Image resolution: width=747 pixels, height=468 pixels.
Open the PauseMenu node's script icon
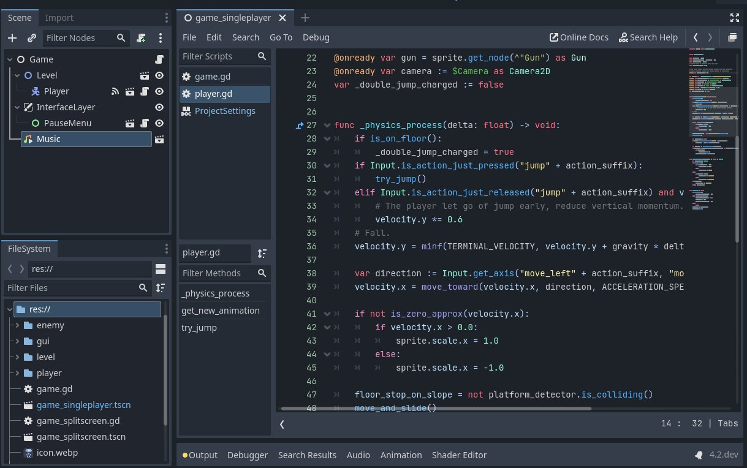click(145, 123)
